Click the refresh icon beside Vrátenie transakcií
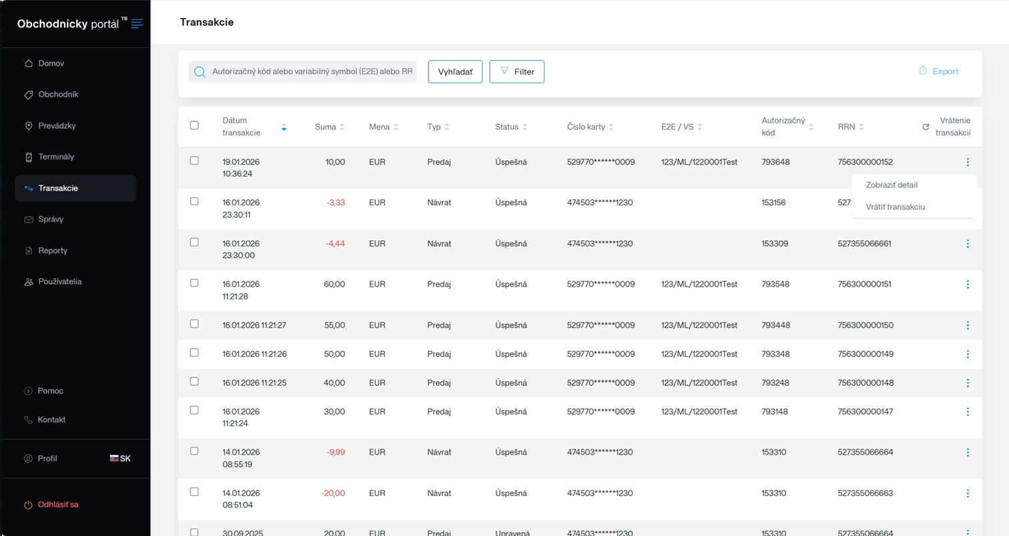 point(925,127)
